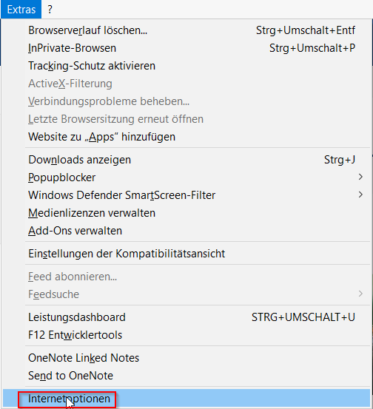The image size is (373, 409).
Task: Select Medienlizenzen verwalten
Action: 186,213
